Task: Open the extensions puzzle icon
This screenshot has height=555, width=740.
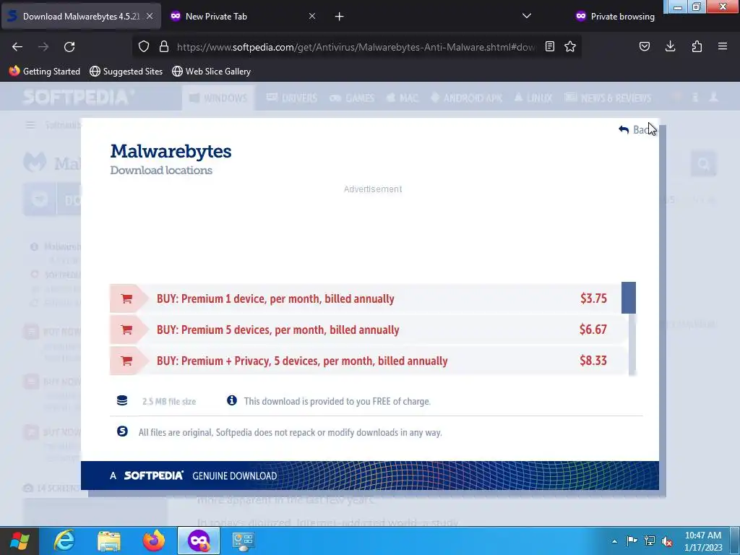Action: coord(697,46)
